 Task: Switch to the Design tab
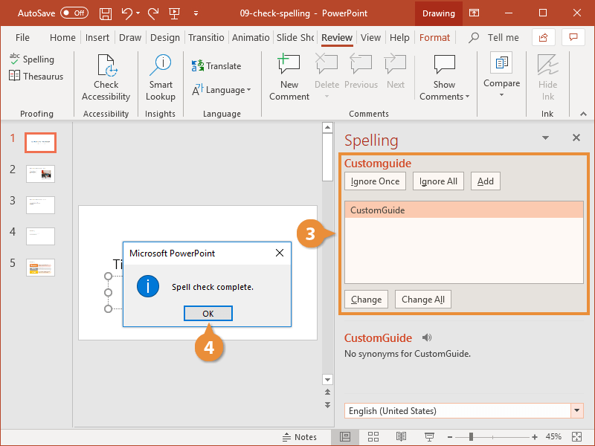165,38
